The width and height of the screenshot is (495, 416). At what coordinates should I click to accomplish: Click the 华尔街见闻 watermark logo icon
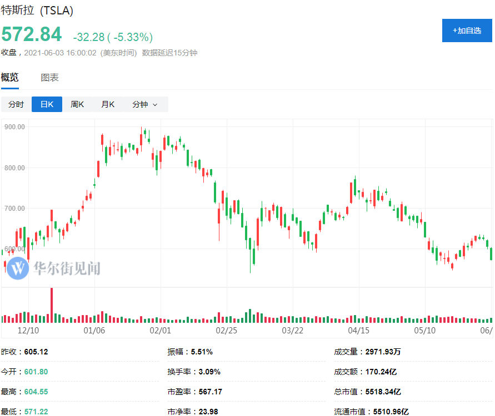18,268
